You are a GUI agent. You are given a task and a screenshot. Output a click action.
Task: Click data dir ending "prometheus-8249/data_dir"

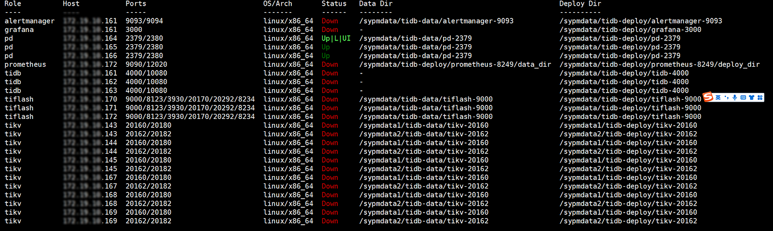[455, 64]
